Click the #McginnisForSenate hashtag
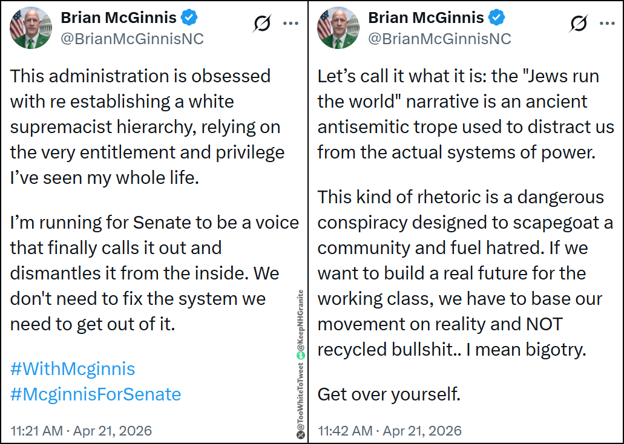This screenshot has height=444, width=624. tap(96, 394)
